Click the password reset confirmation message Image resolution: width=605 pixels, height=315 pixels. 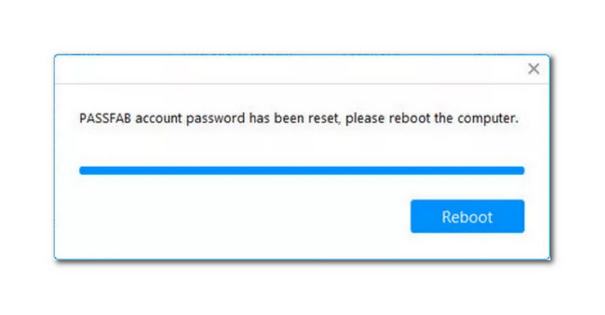tap(299, 119)
